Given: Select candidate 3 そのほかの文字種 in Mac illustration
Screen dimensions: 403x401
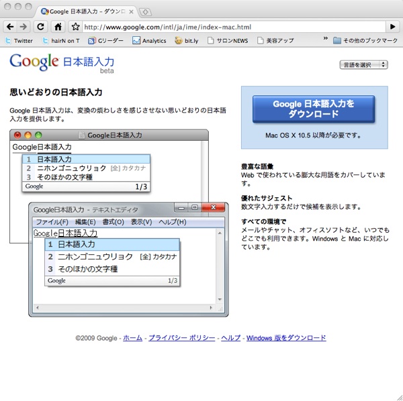Looking at the screenshot, I should coord(86,177).
